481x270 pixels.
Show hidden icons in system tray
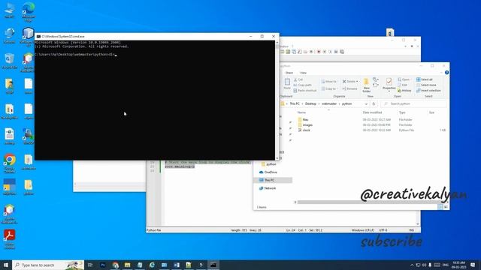(412, 265)
